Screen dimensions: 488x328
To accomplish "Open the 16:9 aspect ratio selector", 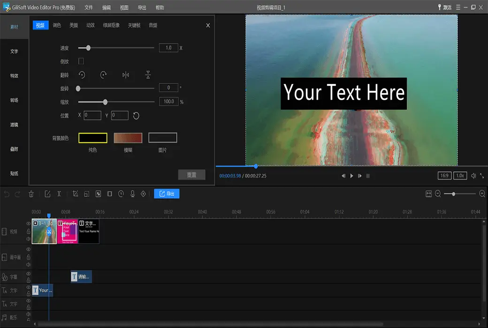I will click(x=444, y=176).
